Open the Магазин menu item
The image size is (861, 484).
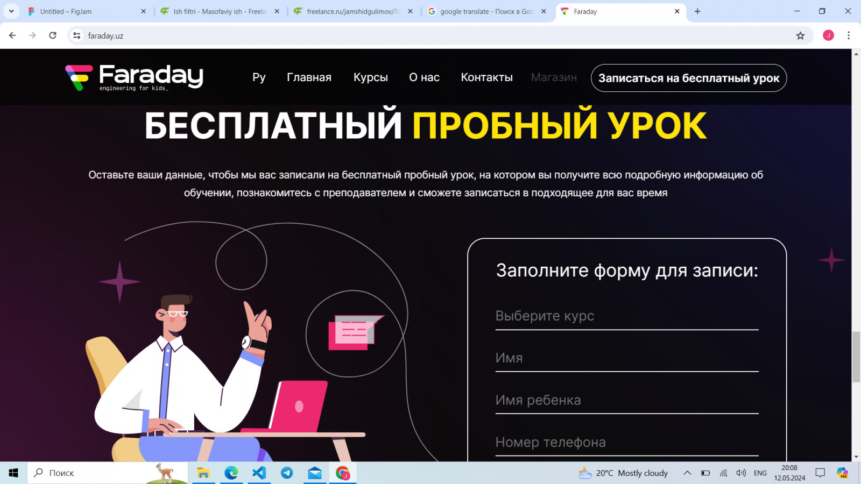coord(554,77)
